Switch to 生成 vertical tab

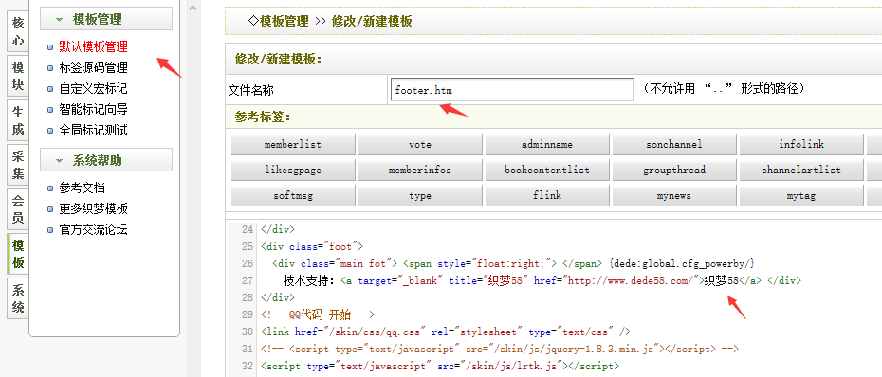click(x=18, y=121)
